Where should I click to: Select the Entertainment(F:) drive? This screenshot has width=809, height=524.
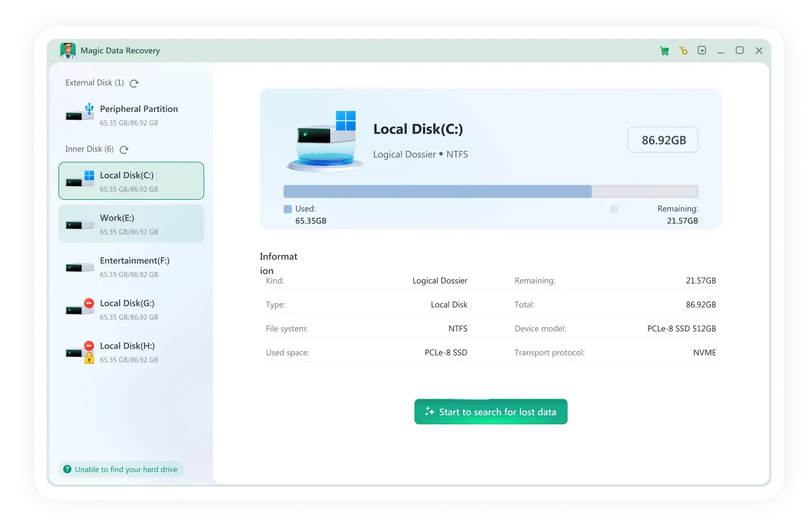point(131,266)
